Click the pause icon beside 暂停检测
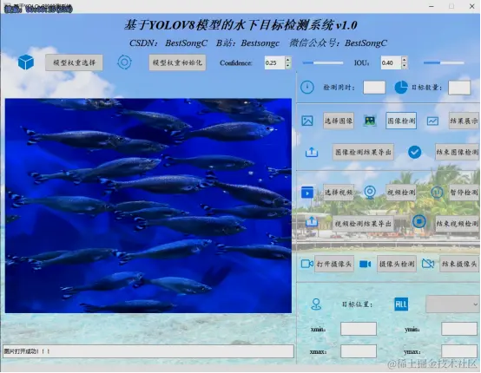 [437, 193]
